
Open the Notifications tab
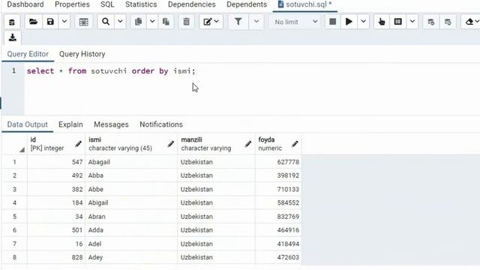(161, 124)
